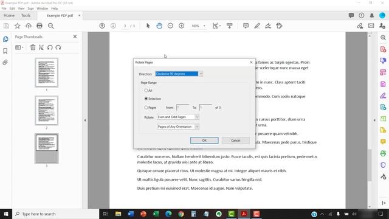Select page 3 thumbnail
Image resolution: width=389 pixels, height=219 pixels.
(47, 148)
